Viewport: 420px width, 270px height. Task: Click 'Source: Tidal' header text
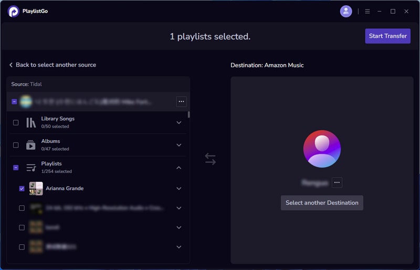(27, 84)
